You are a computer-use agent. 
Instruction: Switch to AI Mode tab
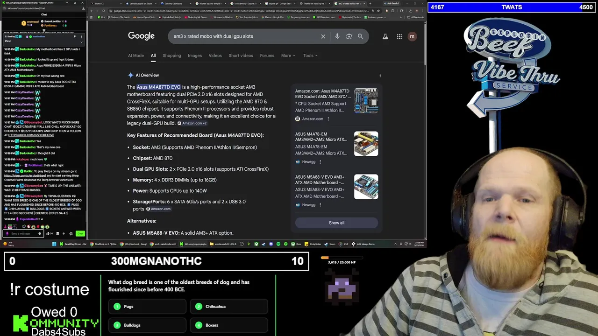point(136,56)
